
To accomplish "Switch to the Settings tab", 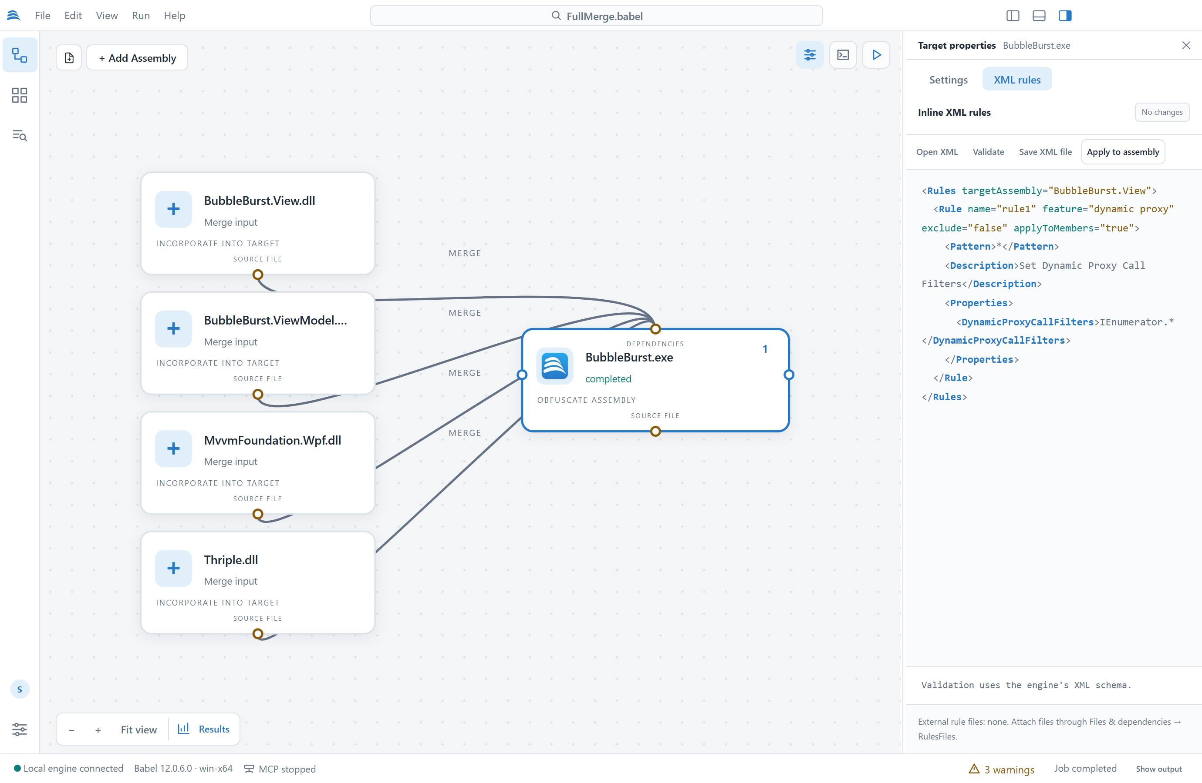I will pyautogui.click(x=948, y=80).
